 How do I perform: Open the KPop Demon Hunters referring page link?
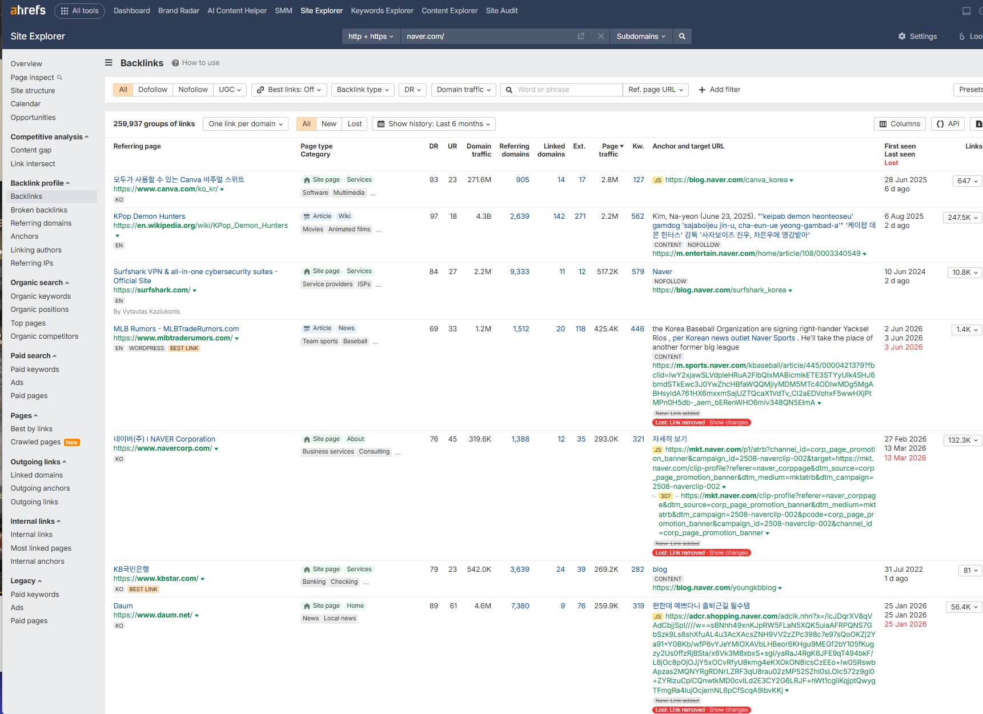pos(149,216)
